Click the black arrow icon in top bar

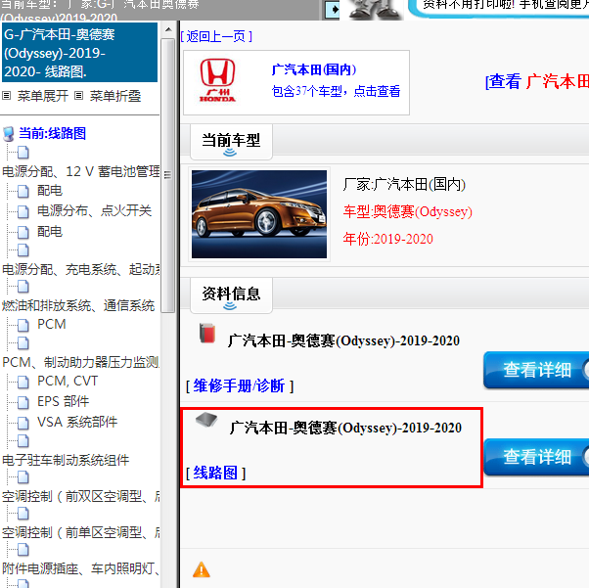(x=333, y=10)
